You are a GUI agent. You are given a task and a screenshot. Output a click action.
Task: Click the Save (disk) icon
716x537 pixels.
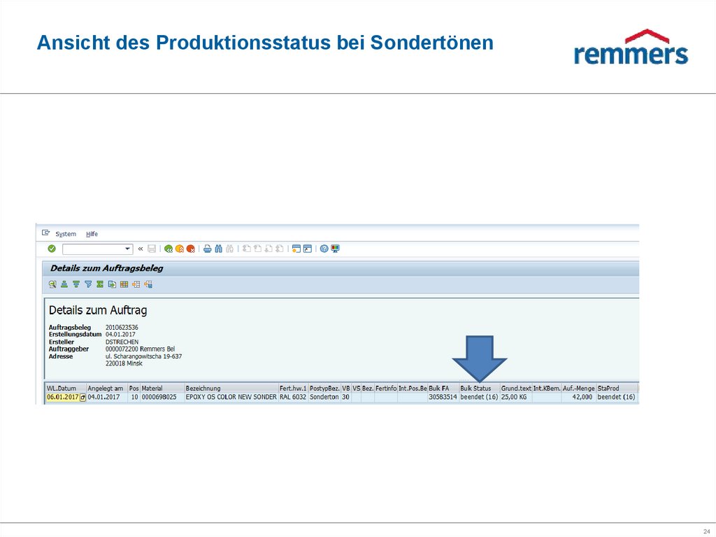(x=150, y=249)
